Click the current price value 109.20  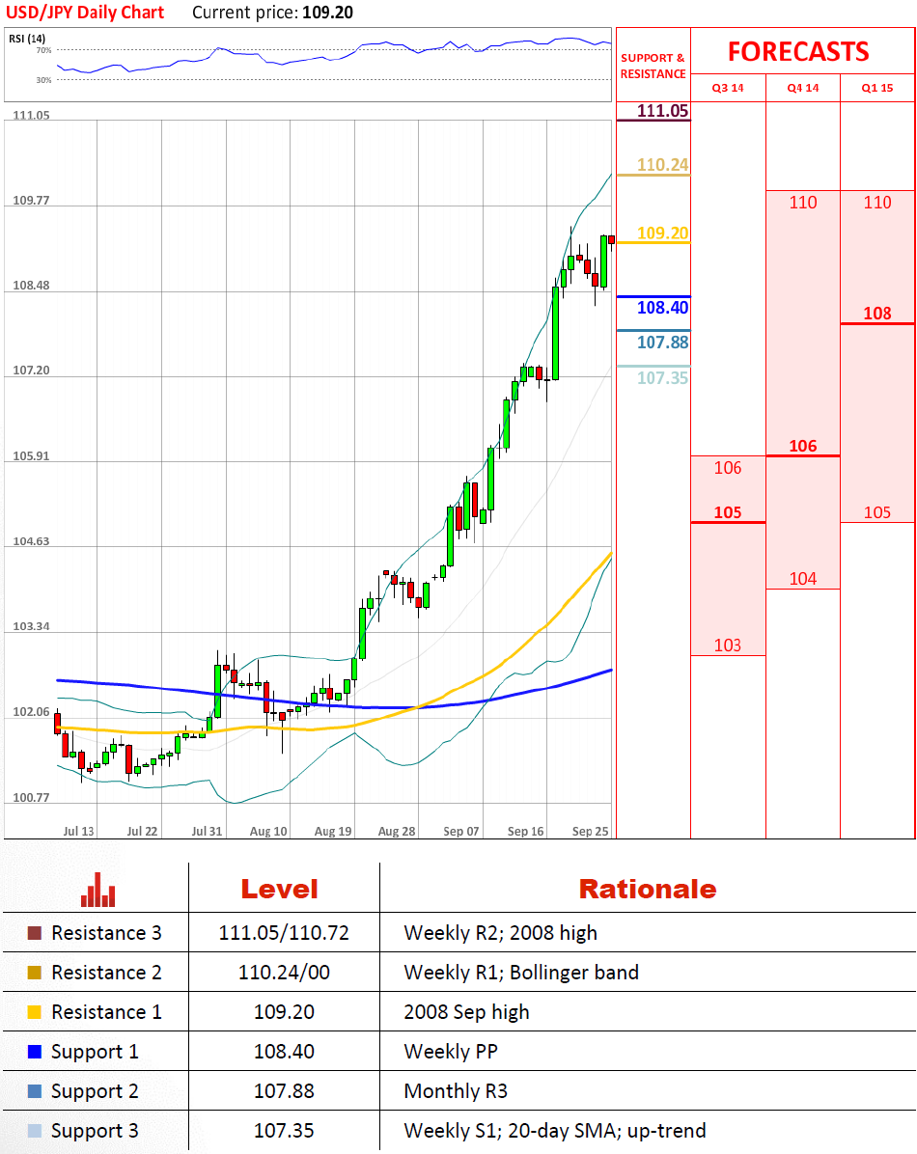[x=328, y=13]
